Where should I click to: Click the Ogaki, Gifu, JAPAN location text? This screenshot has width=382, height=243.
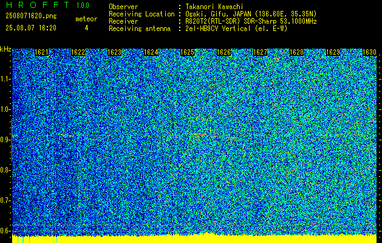coord(251,15)
